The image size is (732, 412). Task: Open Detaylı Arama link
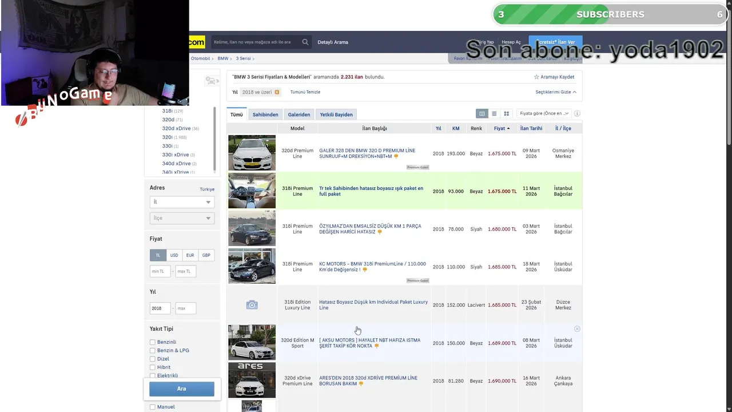tap(333, 42)
